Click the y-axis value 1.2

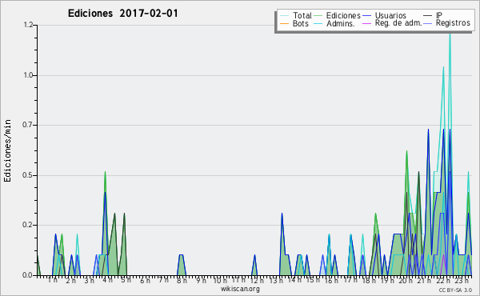28,25
